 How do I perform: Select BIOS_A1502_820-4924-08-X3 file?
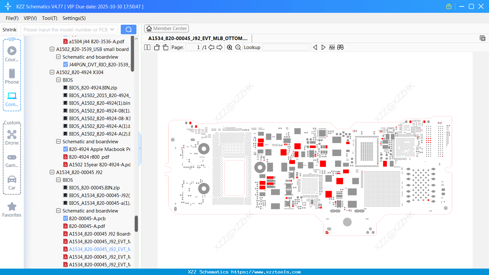pyautogui.click(x=96, y=119)
